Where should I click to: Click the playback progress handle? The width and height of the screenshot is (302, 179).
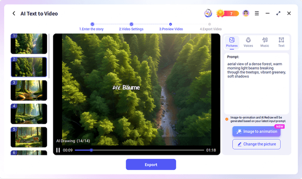pyautogui.click(x=91, y=150)
